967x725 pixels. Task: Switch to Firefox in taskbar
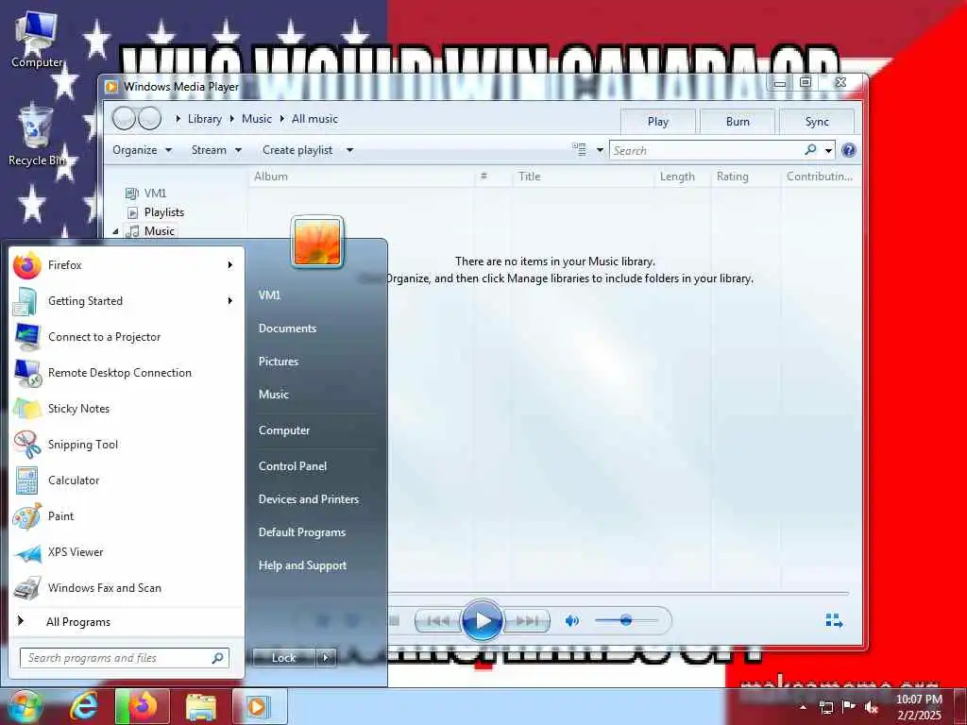(142, 706)
